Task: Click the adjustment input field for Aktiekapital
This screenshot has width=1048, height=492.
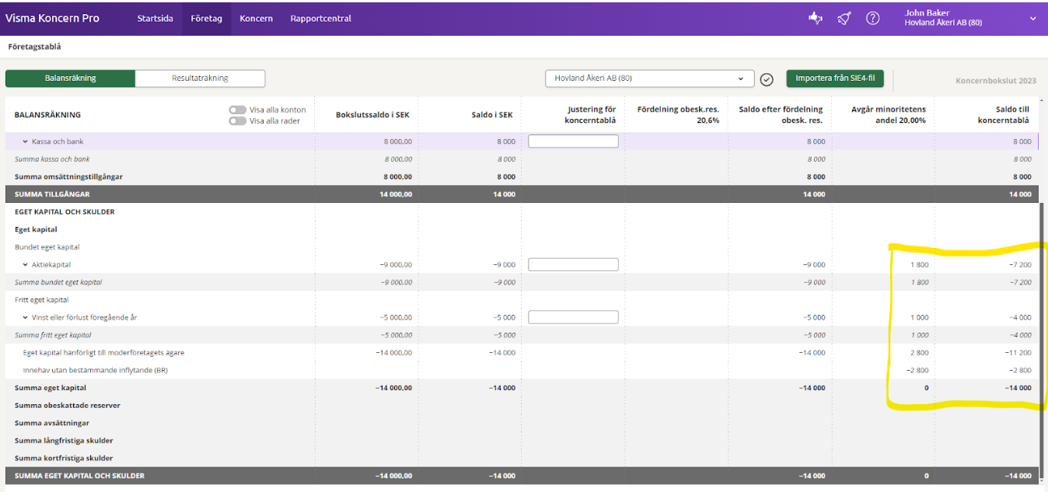Action: [x=573, y=265]
